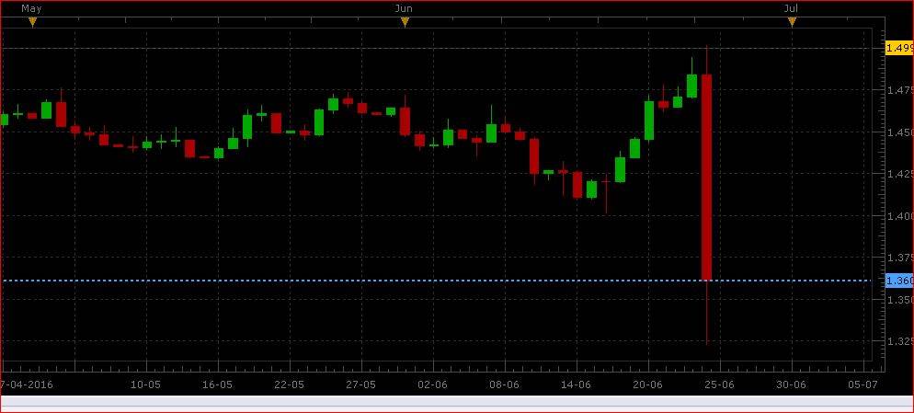Click the Jul month triangle marker
The height and width of the screenshot is (413, 914).
[x=792, y=22]
